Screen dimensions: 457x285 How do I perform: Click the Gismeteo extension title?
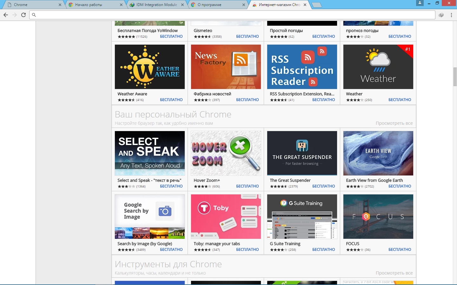pos(203,31)
